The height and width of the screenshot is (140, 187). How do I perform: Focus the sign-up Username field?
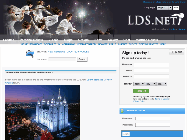(151, 65)
